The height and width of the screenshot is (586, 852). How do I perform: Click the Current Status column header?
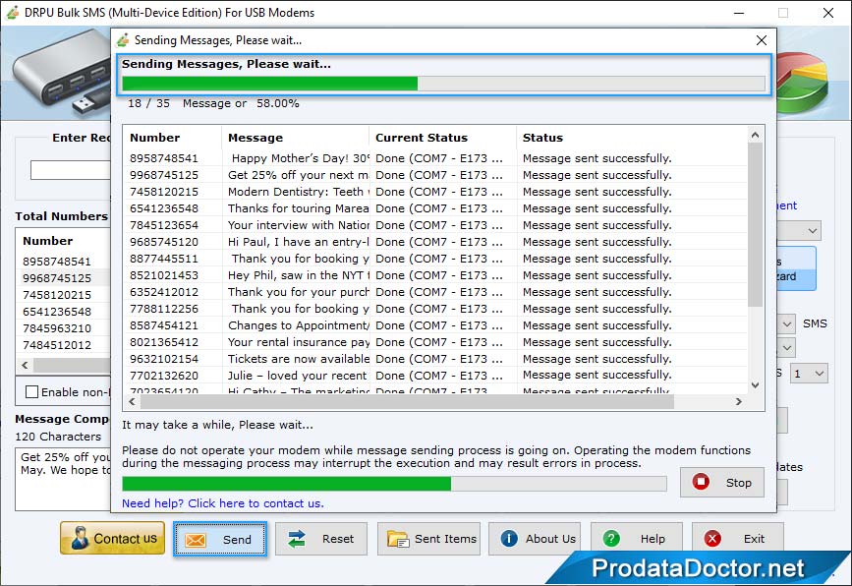point(443,138)
